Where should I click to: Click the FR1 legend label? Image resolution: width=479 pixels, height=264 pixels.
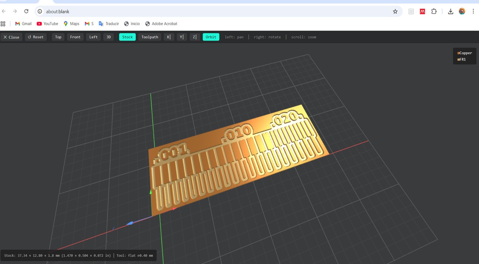coord(463,59)
